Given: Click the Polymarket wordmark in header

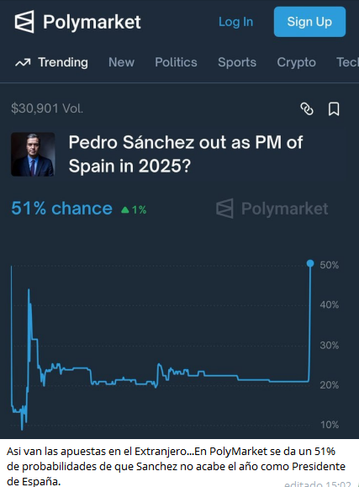Looking at the screenshot, I should [92, 22].
